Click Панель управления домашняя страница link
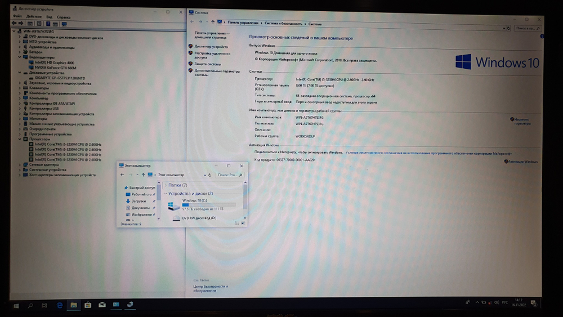 [212, 35]
